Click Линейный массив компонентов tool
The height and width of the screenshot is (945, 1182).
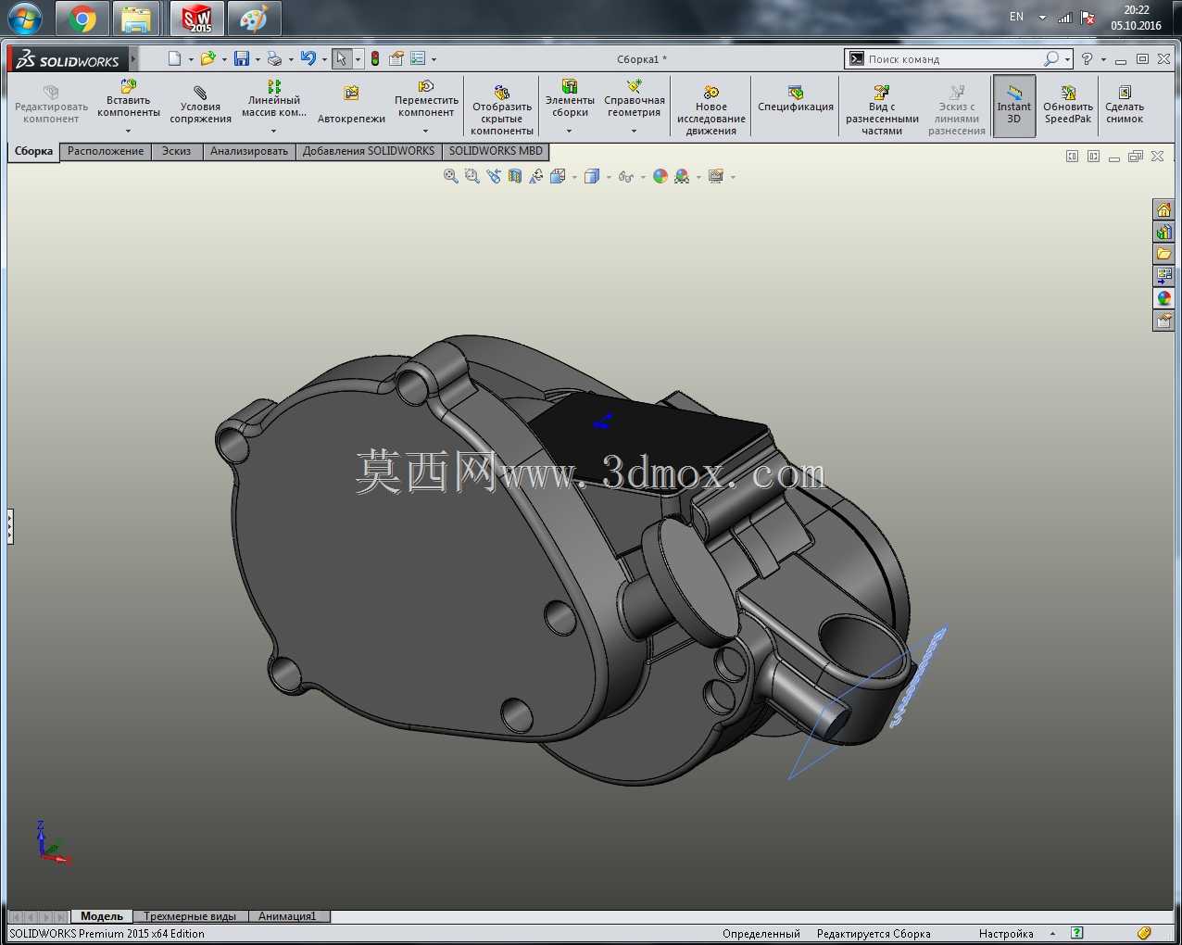click(274, 100)
